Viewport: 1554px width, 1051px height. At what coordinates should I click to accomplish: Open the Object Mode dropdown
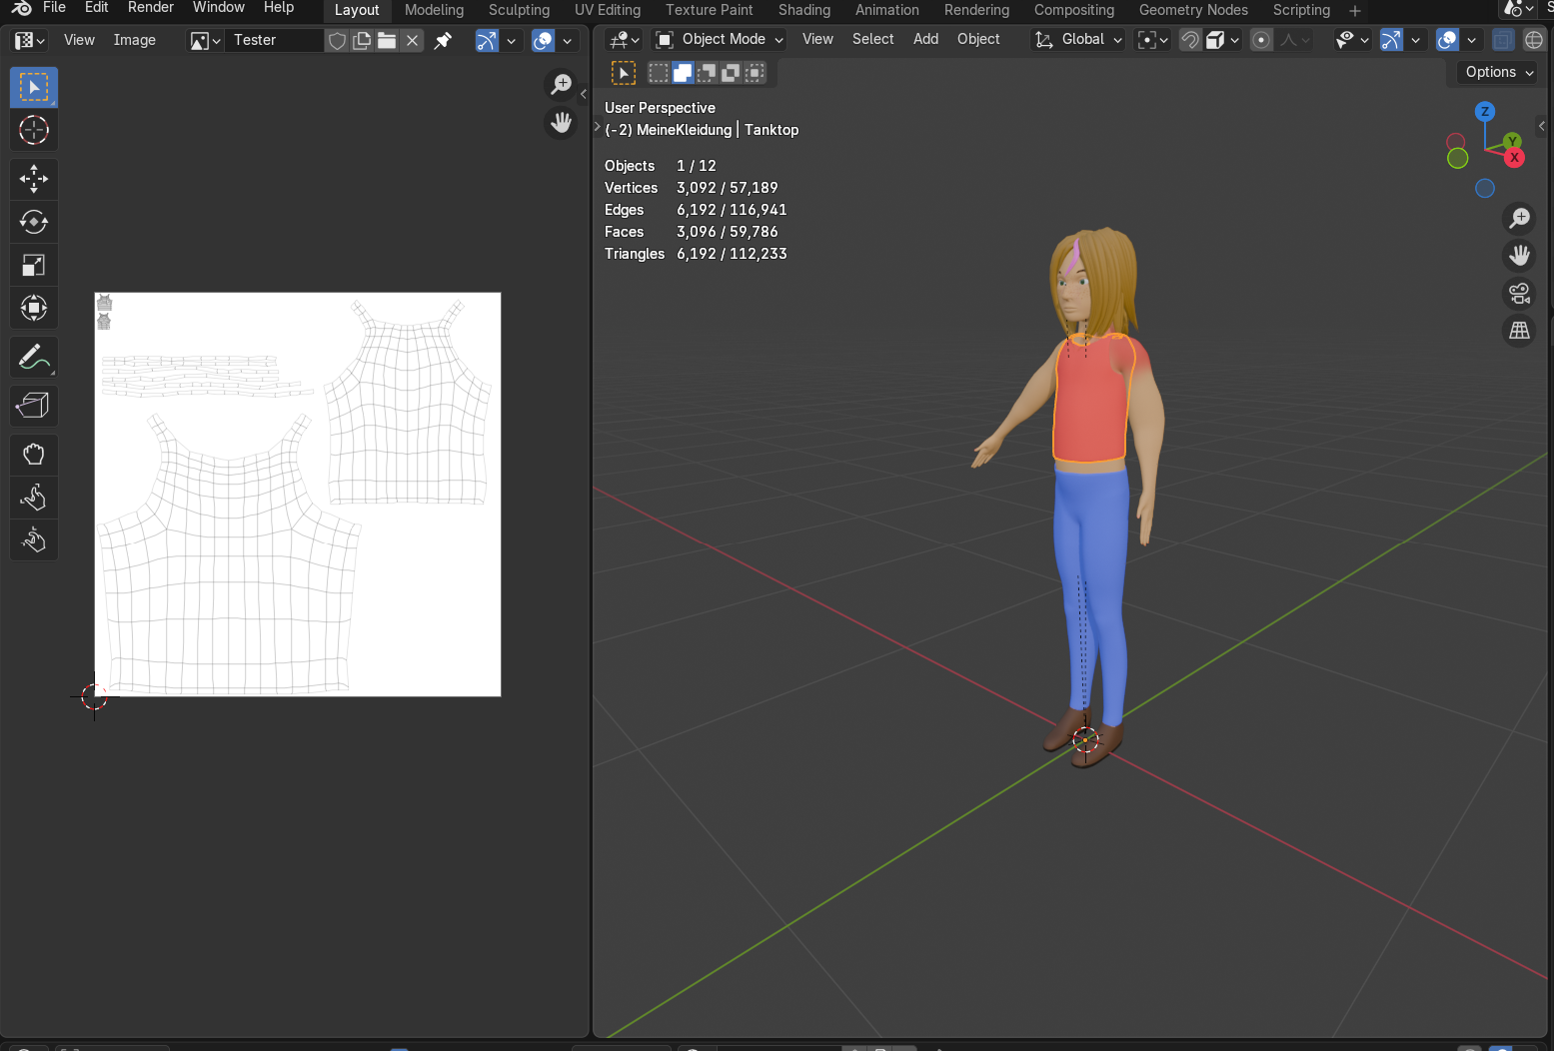(x=718, y=39)
